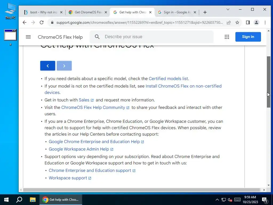This screenshot has width=273, height=205.
Task: Click the magnifier search icon in help search
Action: point(97,37)
